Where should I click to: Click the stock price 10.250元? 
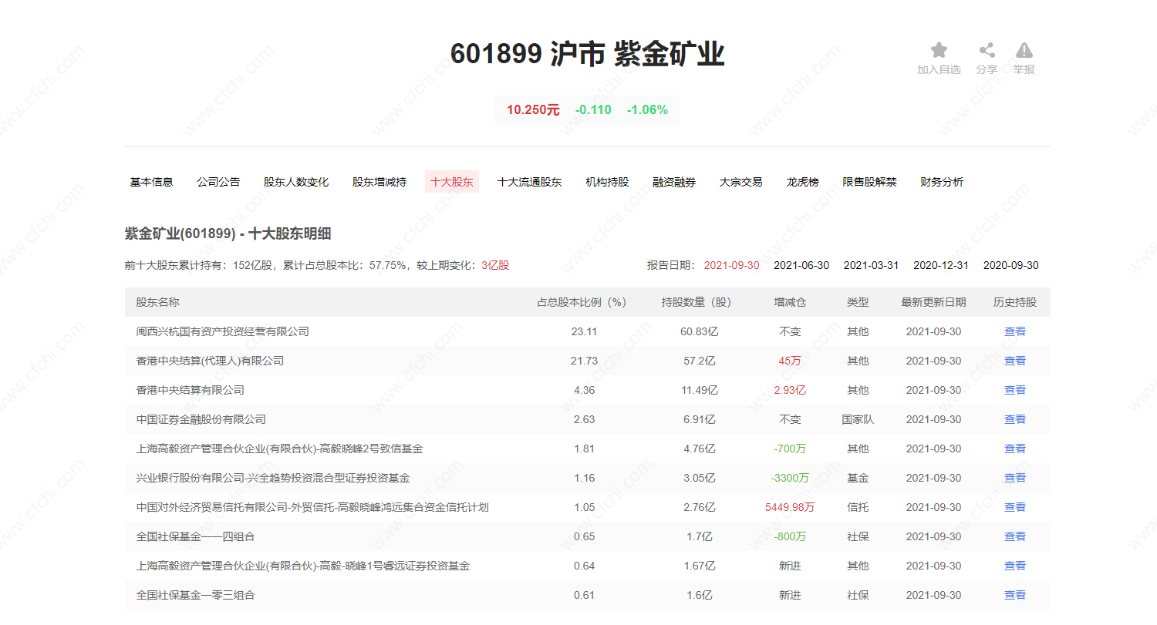[533, 110]
